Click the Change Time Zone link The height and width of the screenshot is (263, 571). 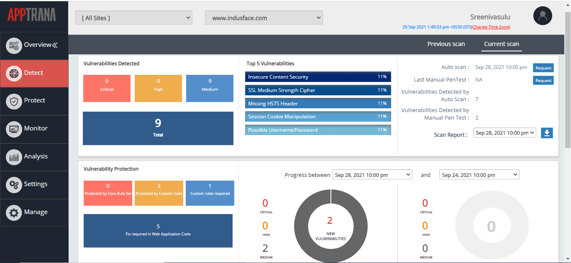(491, 27)
